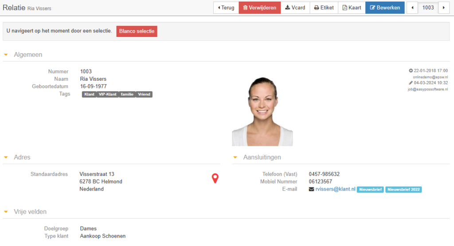454x246 pixels.
Task: Open email link rvissers@klant.nl
Action: [335, 189]
